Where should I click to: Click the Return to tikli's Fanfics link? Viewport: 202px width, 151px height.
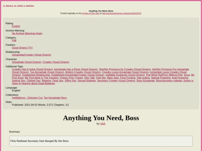[18, 6]
